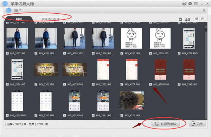The height and width of the screenshot is (137, 211).
Task: Deselect the IMG_4276.PNG checkbox
Action: coord(151,84)
